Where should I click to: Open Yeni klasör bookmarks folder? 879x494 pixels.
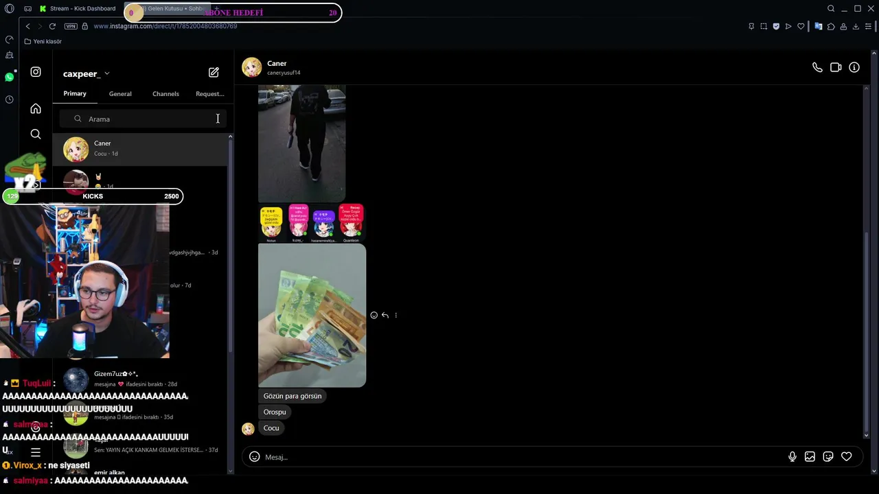43,41
